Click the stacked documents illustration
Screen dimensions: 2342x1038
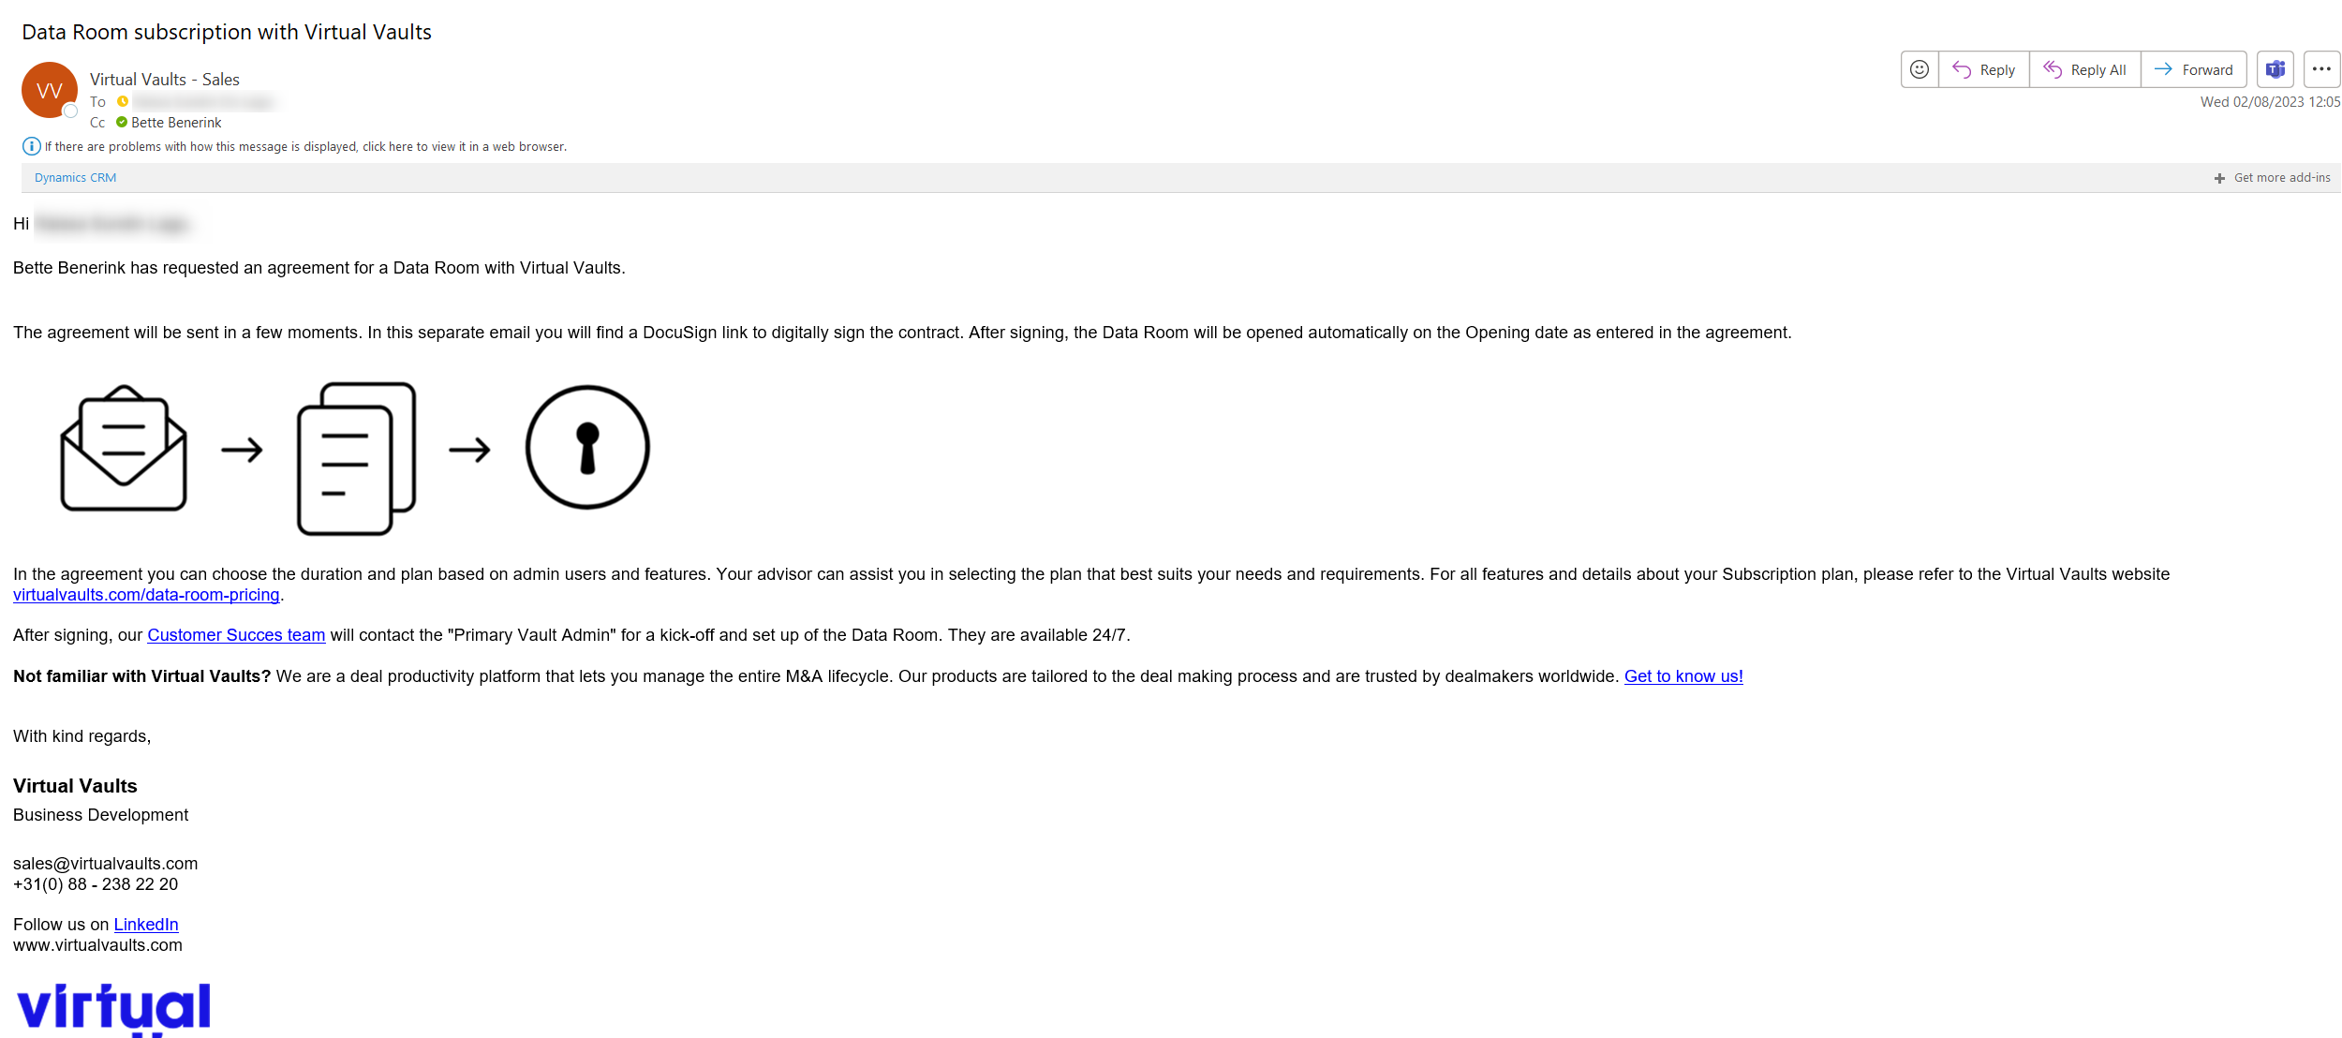356,458
